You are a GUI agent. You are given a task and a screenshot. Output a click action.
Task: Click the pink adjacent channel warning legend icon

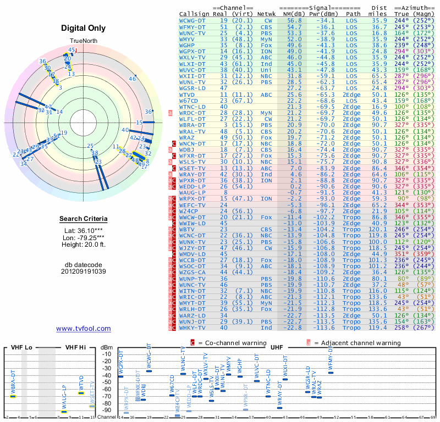pyautogui.click(x=309, y=343)
